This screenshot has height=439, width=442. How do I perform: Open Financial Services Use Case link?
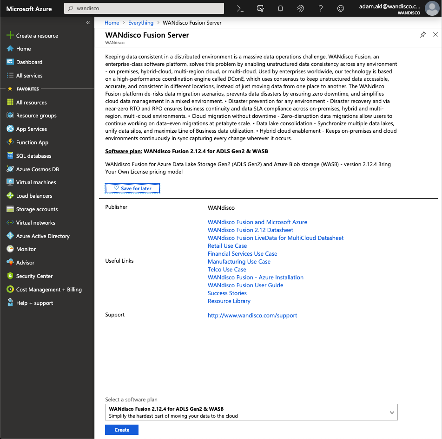(243, 253)
